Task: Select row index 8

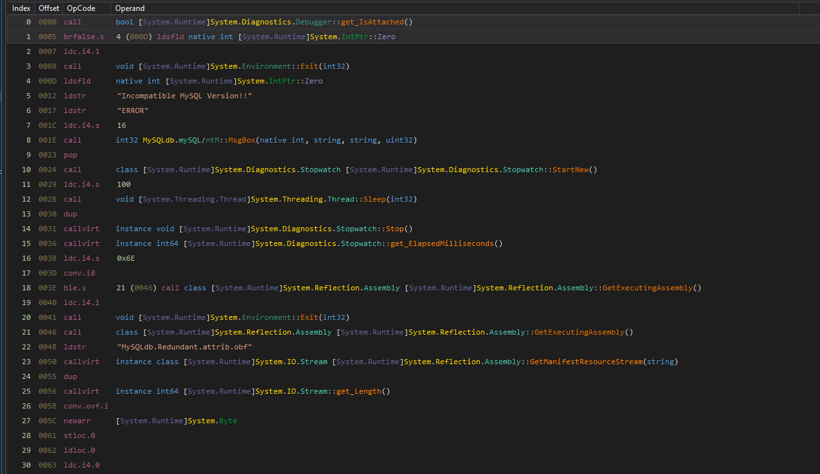Action: [x=28, y=140]
